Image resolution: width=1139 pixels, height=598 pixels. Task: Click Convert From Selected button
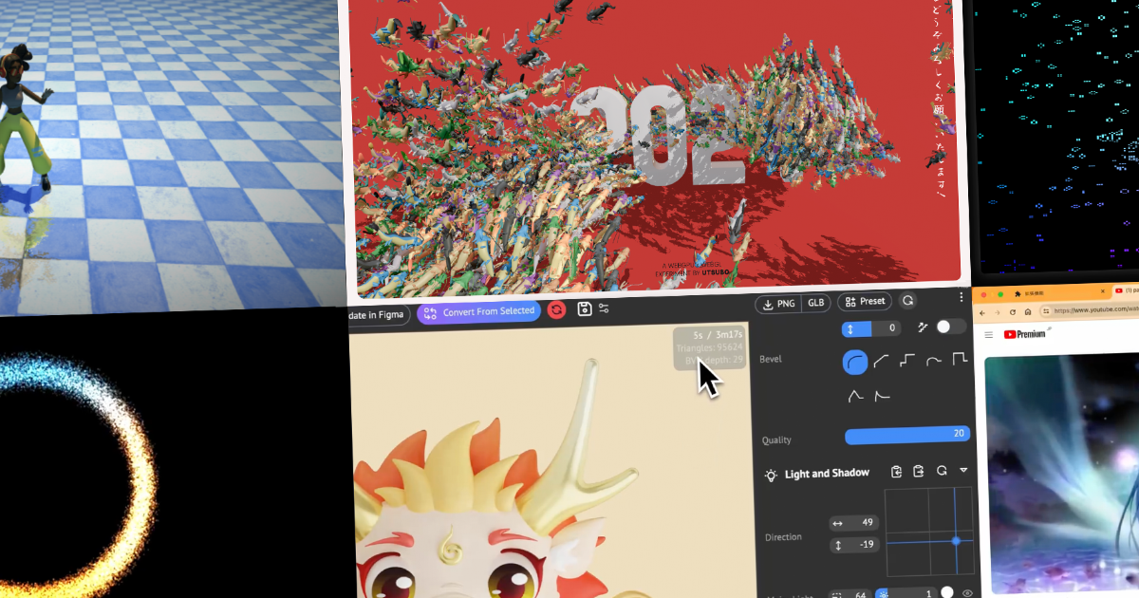pyautogui.click(x=478, y=312)
